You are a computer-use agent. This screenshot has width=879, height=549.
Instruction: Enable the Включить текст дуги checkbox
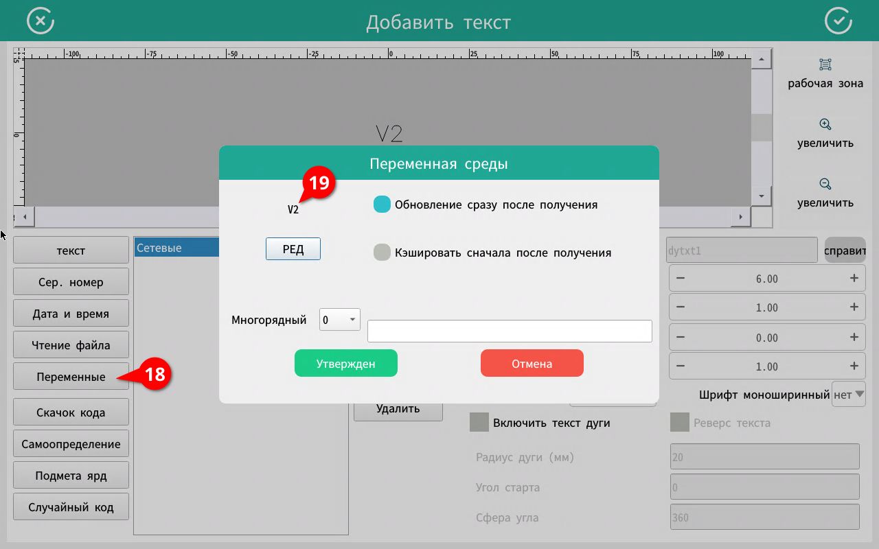click(x=479, y=423)
